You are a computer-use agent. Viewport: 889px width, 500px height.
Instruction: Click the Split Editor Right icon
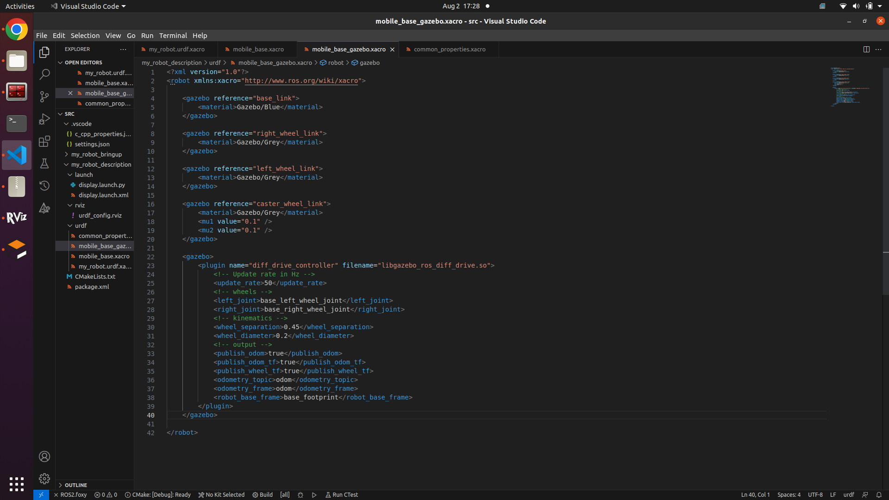coord(866,49)
